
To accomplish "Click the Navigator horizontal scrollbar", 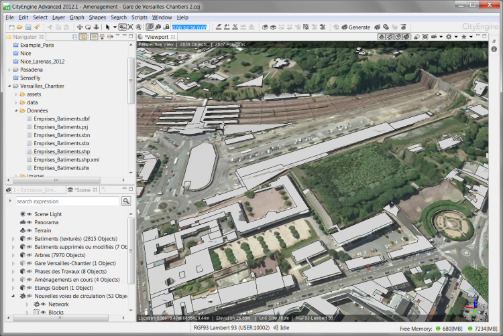I will [57, 180].
